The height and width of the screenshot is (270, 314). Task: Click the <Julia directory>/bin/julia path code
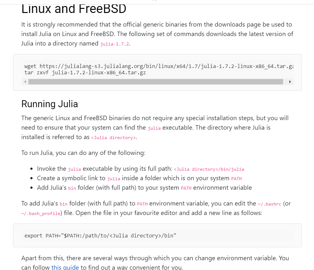click(x=209, y=169)
